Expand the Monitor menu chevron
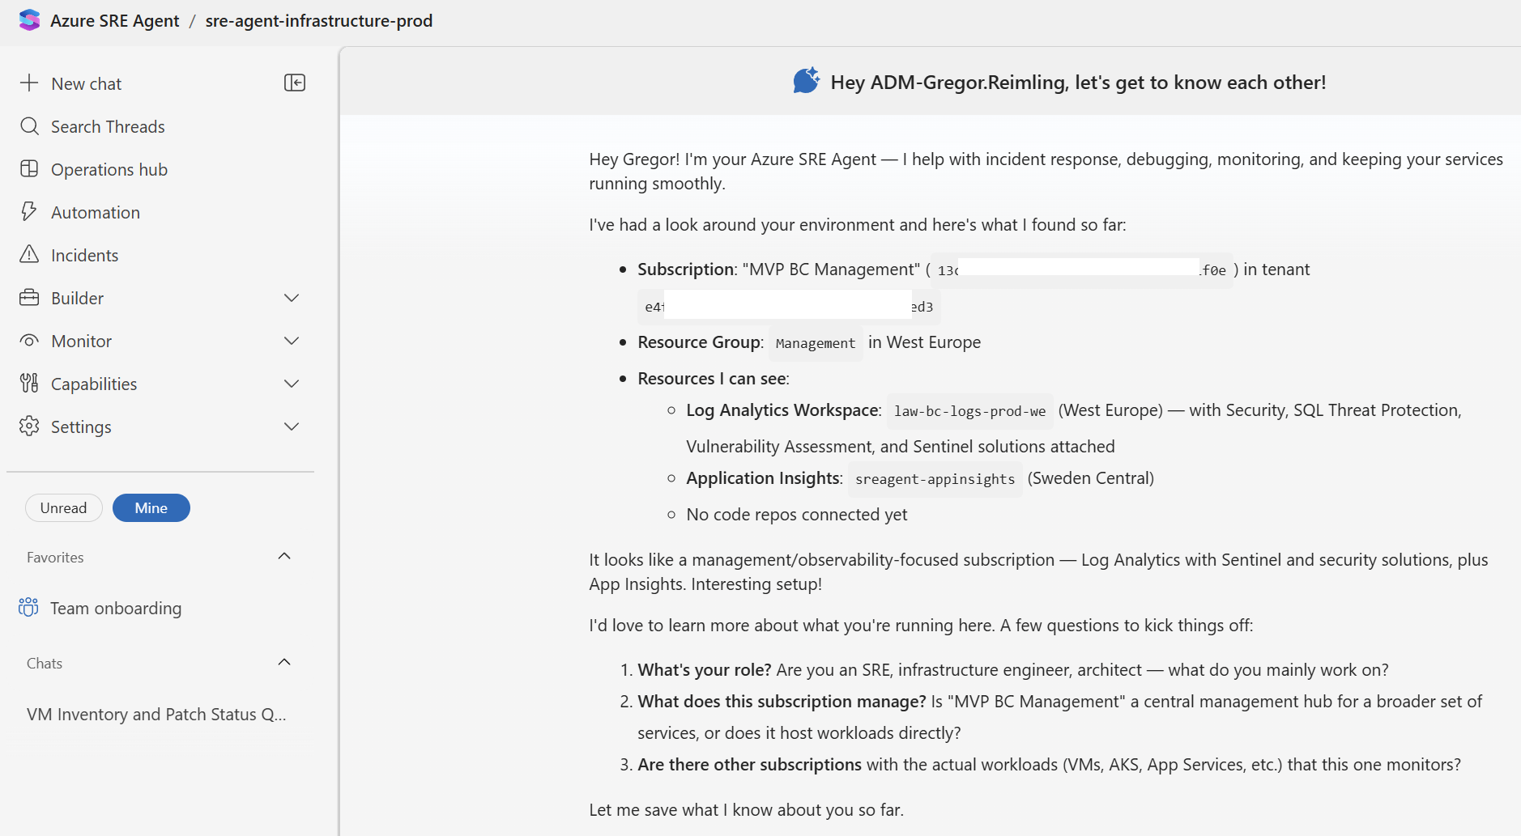 click(292, 341)
